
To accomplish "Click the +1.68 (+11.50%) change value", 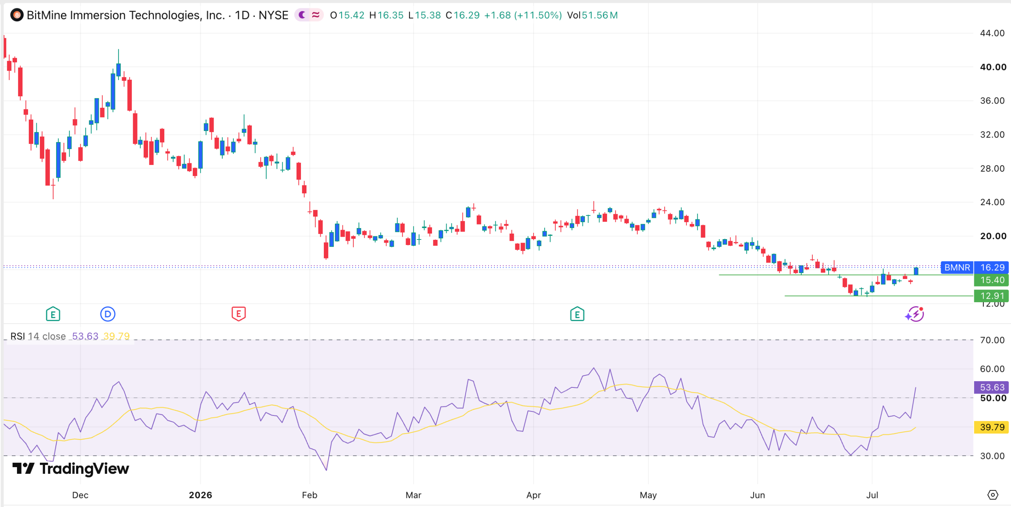I will click(x=523, y=15).
